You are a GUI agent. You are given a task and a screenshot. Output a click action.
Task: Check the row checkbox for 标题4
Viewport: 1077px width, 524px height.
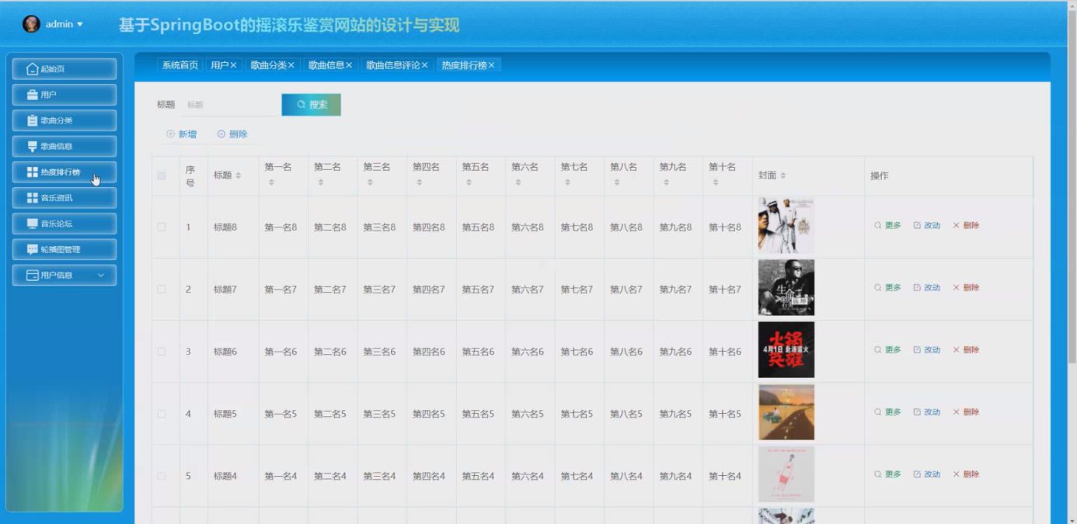click(162, 476)
